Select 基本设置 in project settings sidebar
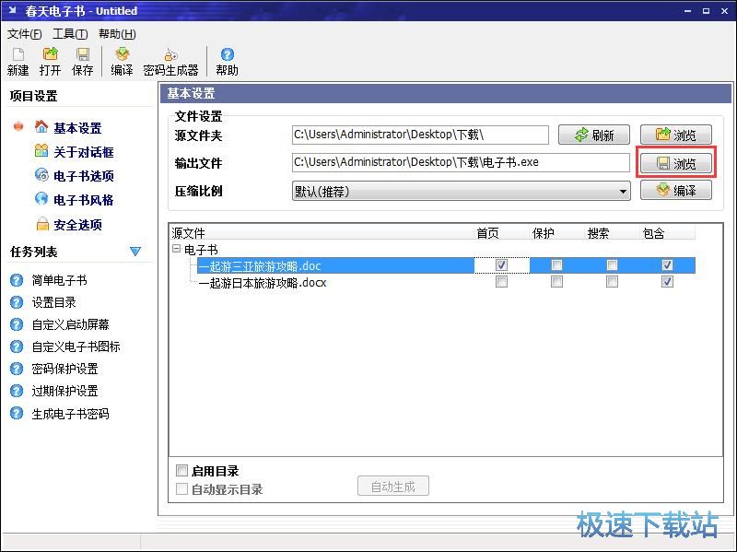 [x=77, y=128]
